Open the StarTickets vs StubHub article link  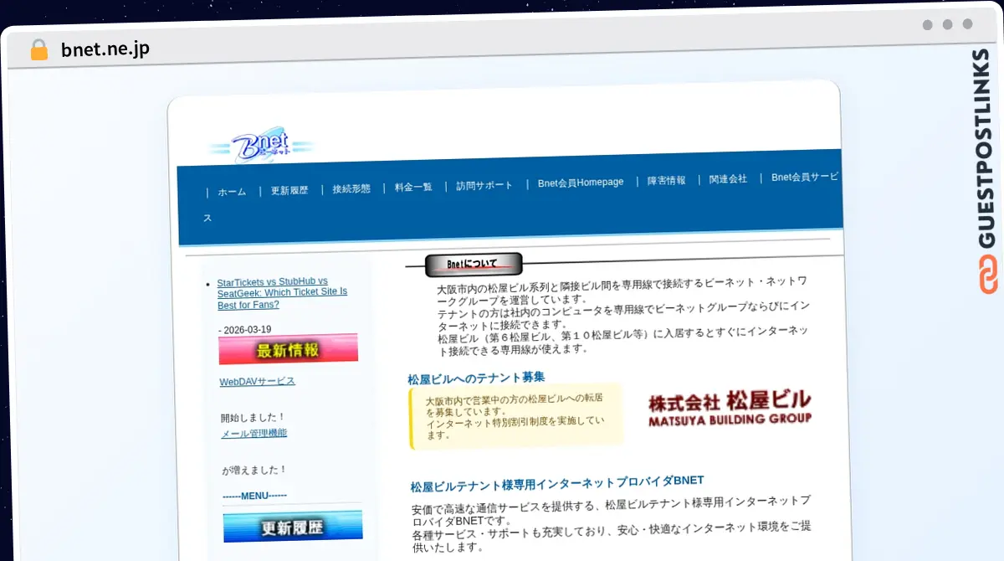click(x=282, y=293)
